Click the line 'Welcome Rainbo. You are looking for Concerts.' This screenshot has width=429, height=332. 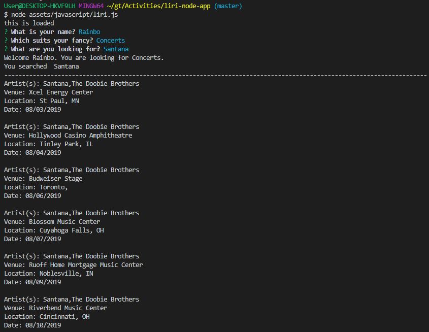tap(84, 58)
